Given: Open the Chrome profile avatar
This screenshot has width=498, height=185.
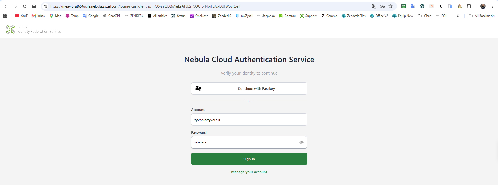Looking at the screenshot, I should [483, 6].
